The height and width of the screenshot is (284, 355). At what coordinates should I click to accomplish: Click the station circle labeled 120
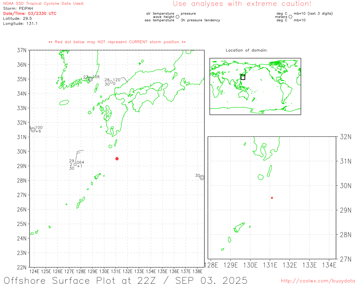[x=111, y=82]
